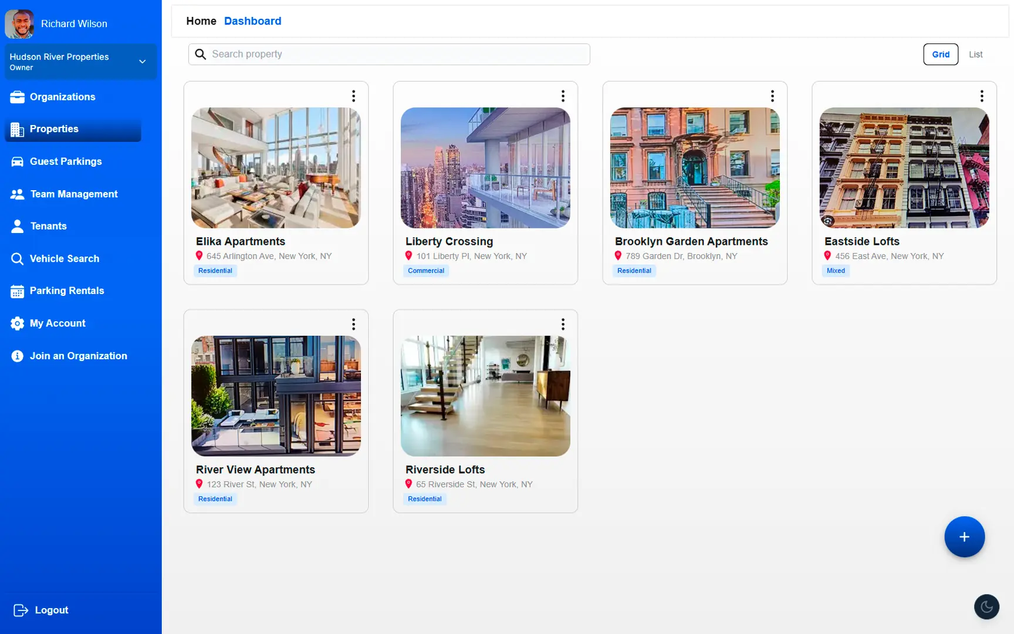
Task: Click the Logout button
Action: (x=40, y=609)
